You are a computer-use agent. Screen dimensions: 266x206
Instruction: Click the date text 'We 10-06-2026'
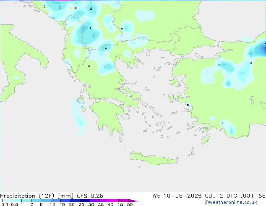point(177,196)
